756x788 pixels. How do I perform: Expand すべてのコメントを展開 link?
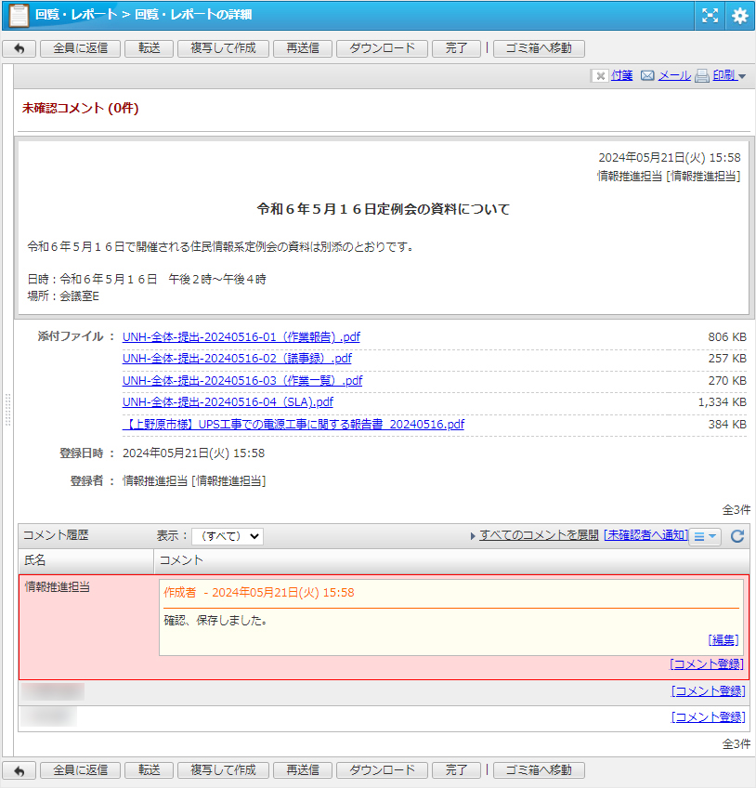point(539,536)
